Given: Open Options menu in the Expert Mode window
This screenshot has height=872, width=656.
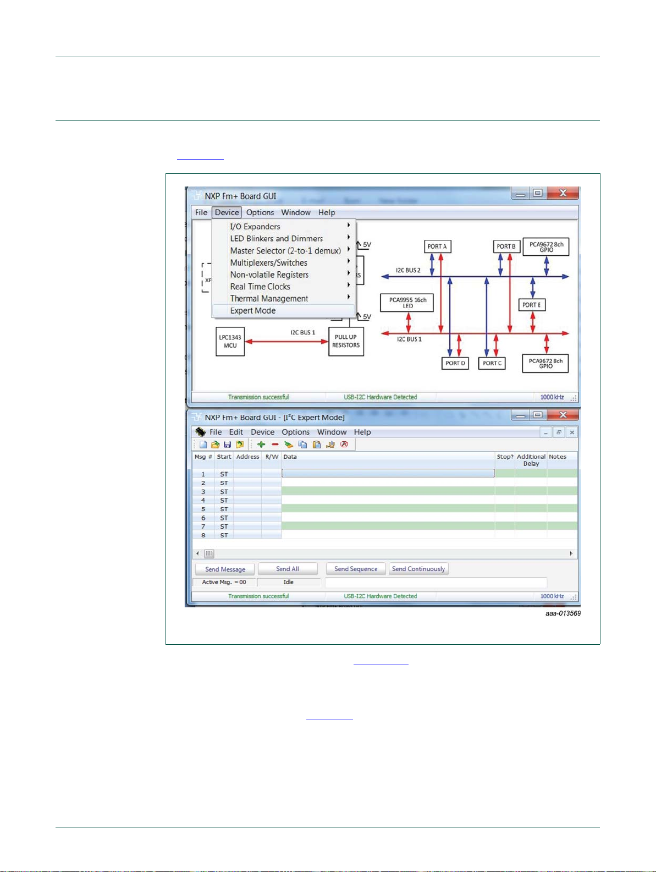Looking at the screenshot, I should click(x=296, y=432).
